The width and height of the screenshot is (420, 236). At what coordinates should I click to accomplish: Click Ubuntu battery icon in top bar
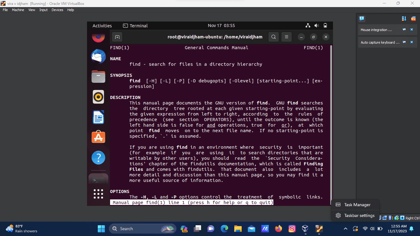[x=325, y=26]
